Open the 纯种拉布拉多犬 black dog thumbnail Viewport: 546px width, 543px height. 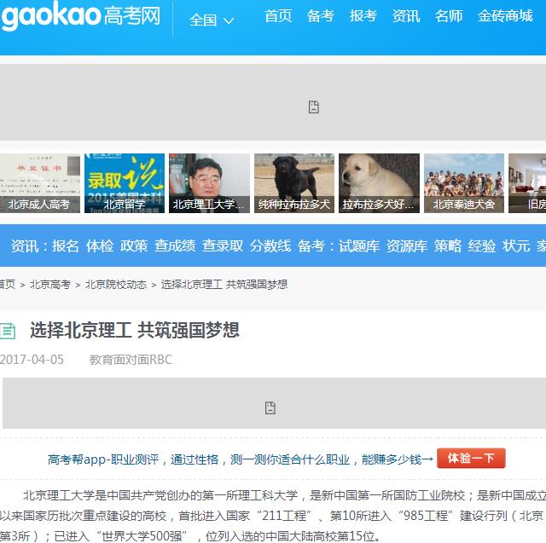[x=293, y=183]
